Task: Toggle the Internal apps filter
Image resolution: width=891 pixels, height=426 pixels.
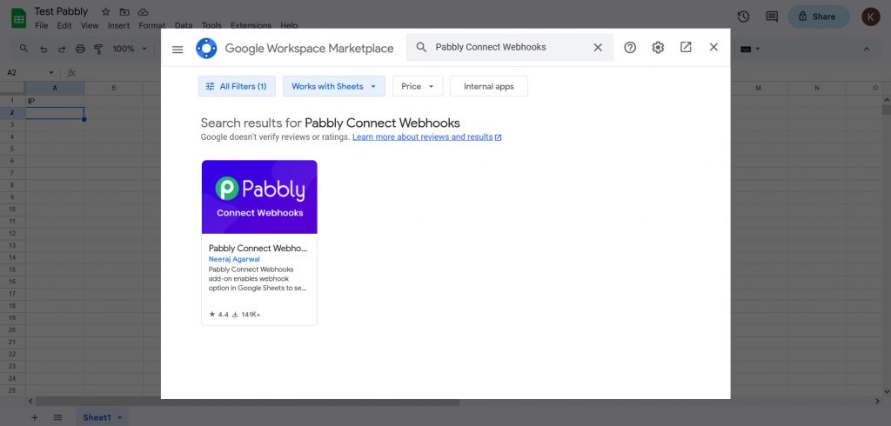Action: tap(488, 86)
